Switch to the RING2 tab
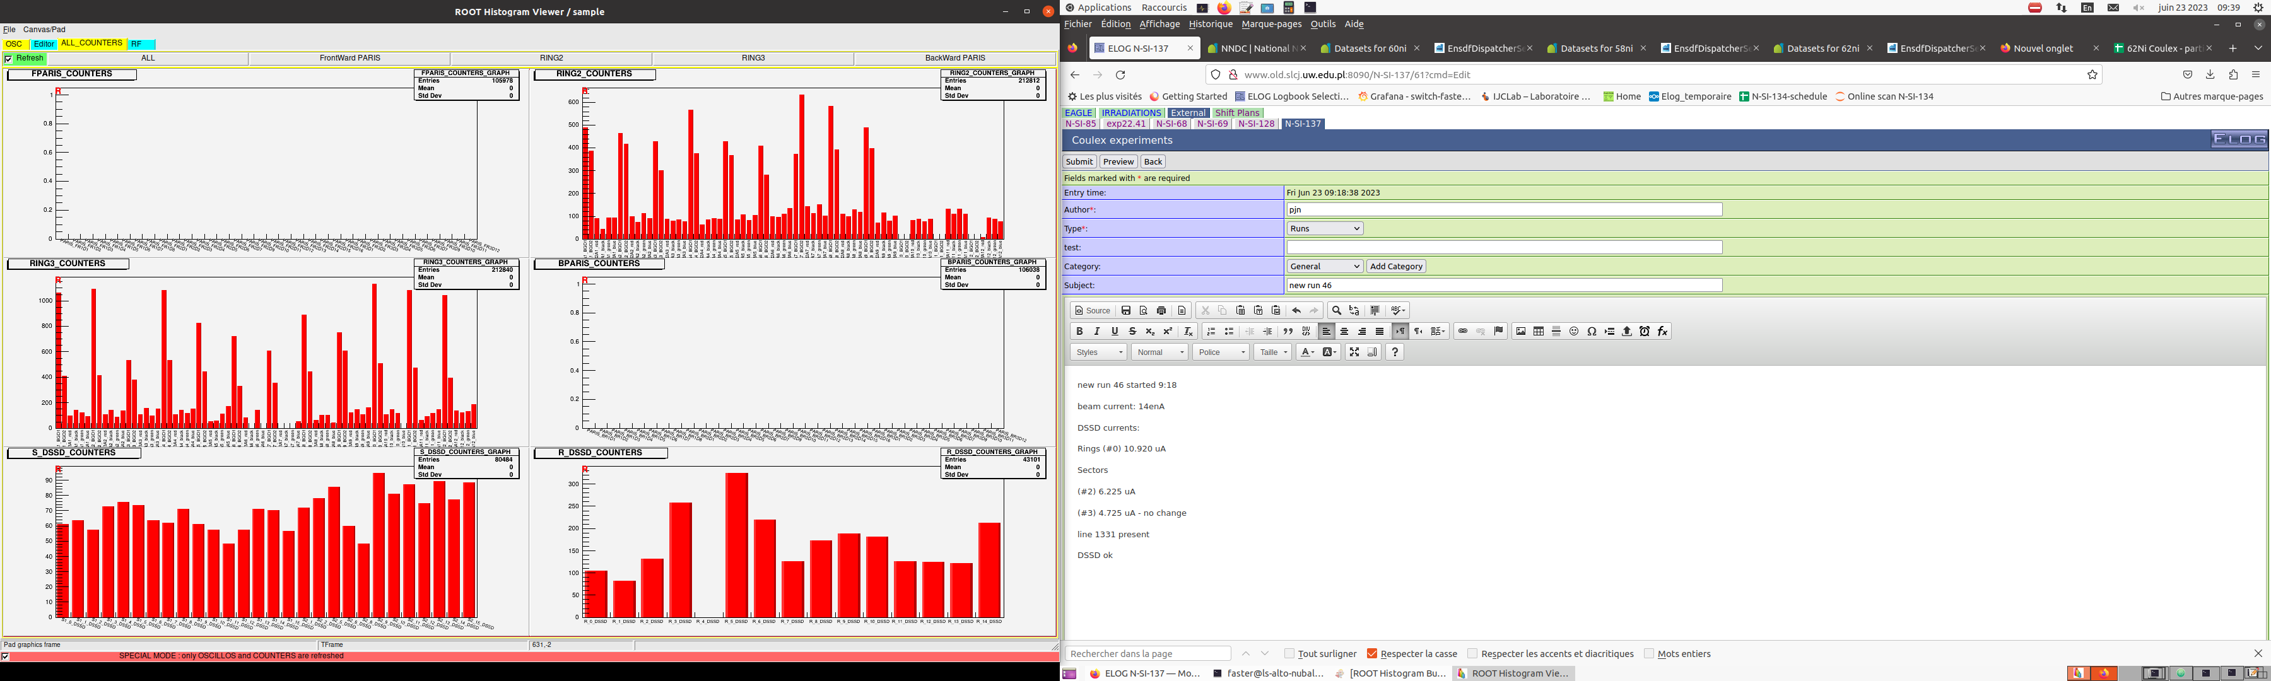Viewport: 2271px width, 681px height. click(551, 58)
